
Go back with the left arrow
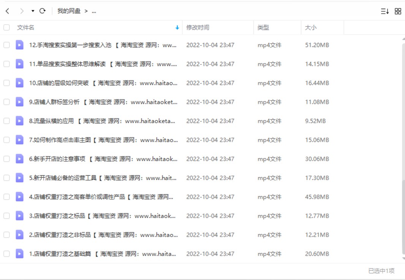(x=8, y=11)
